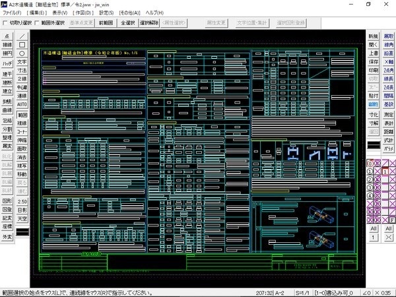Activate the 2線 double line tool

22,79
